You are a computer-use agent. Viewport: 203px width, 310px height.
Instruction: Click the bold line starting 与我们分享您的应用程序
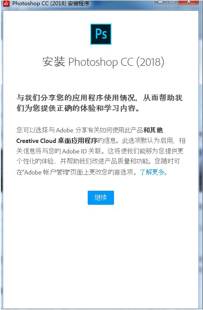pyautogui.click(x=99, y=98)
